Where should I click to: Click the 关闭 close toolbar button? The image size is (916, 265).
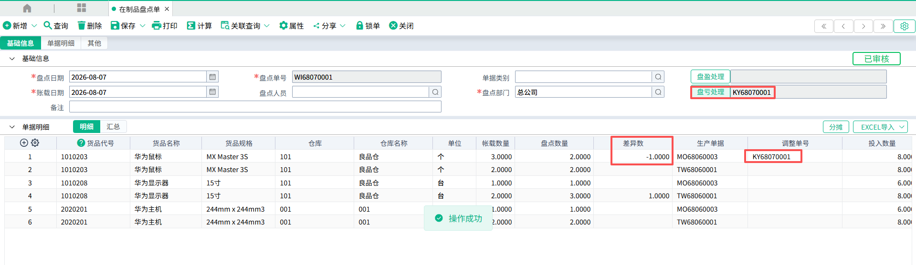(x=401, y=26)
